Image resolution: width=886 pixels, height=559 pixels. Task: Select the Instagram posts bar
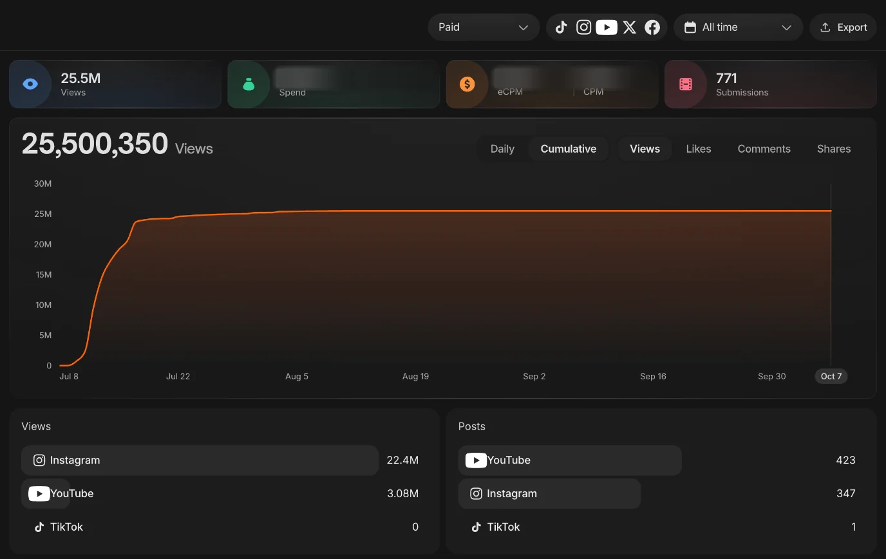click(x=549, y=493)
